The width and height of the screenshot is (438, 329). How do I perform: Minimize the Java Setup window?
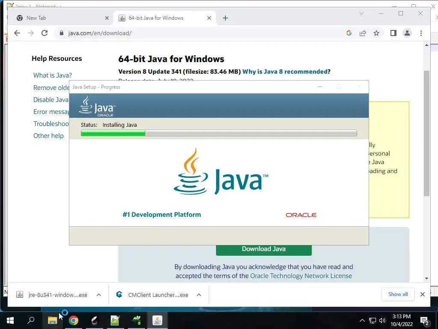pos(320,87)
